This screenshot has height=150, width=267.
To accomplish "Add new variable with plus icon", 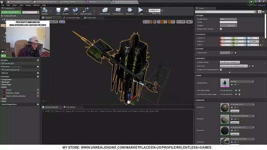I will [x=38, y=77].
